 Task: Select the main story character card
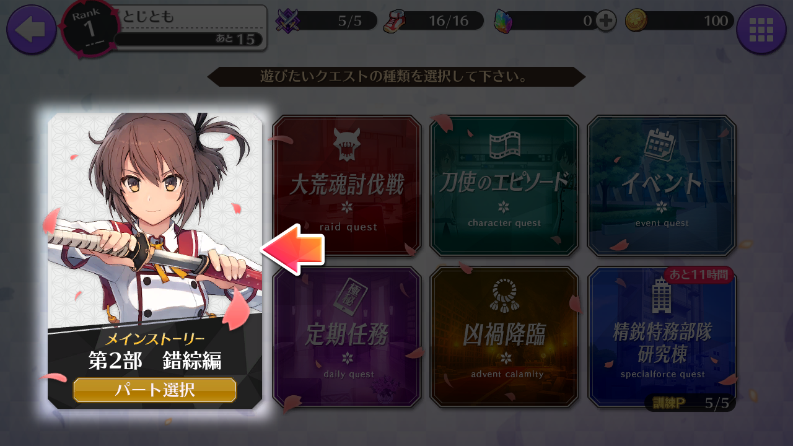pyautogui.click(x=155, y=260)
